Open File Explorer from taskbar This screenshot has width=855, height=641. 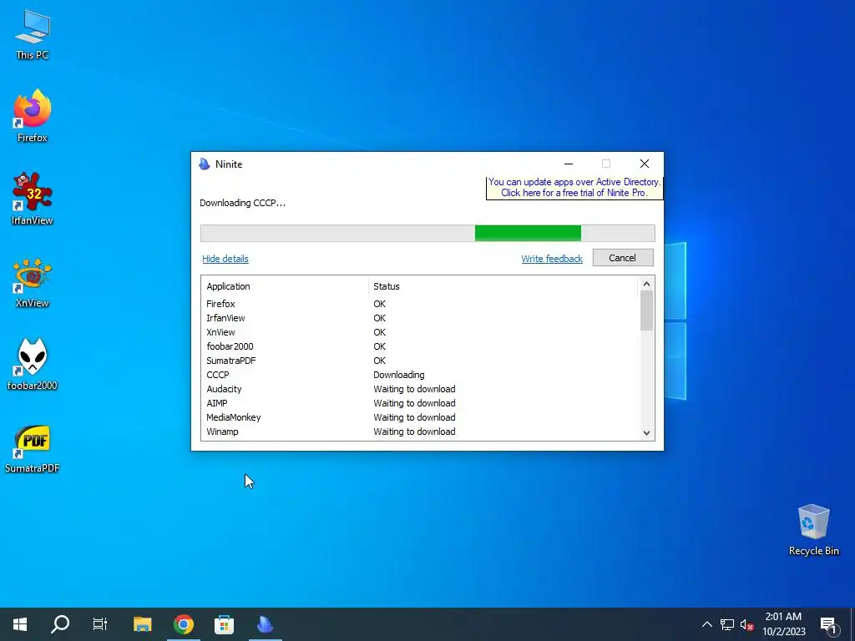point(143,624)
